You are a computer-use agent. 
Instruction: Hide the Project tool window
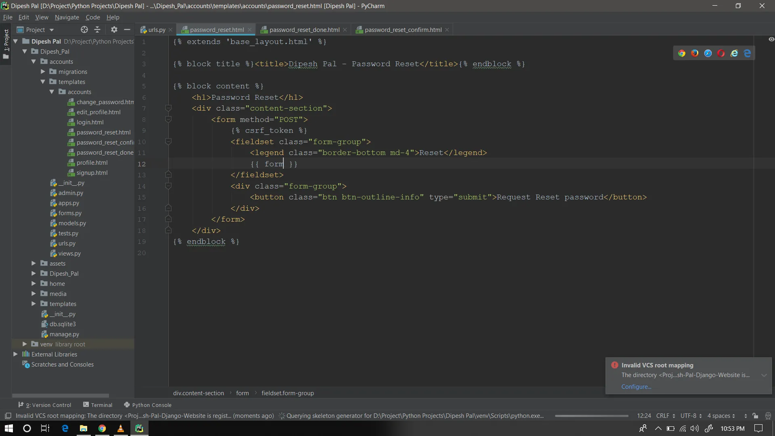point(127,29)
